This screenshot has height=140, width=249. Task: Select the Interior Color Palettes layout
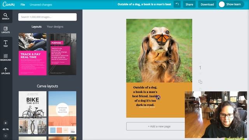coord(62,113)
